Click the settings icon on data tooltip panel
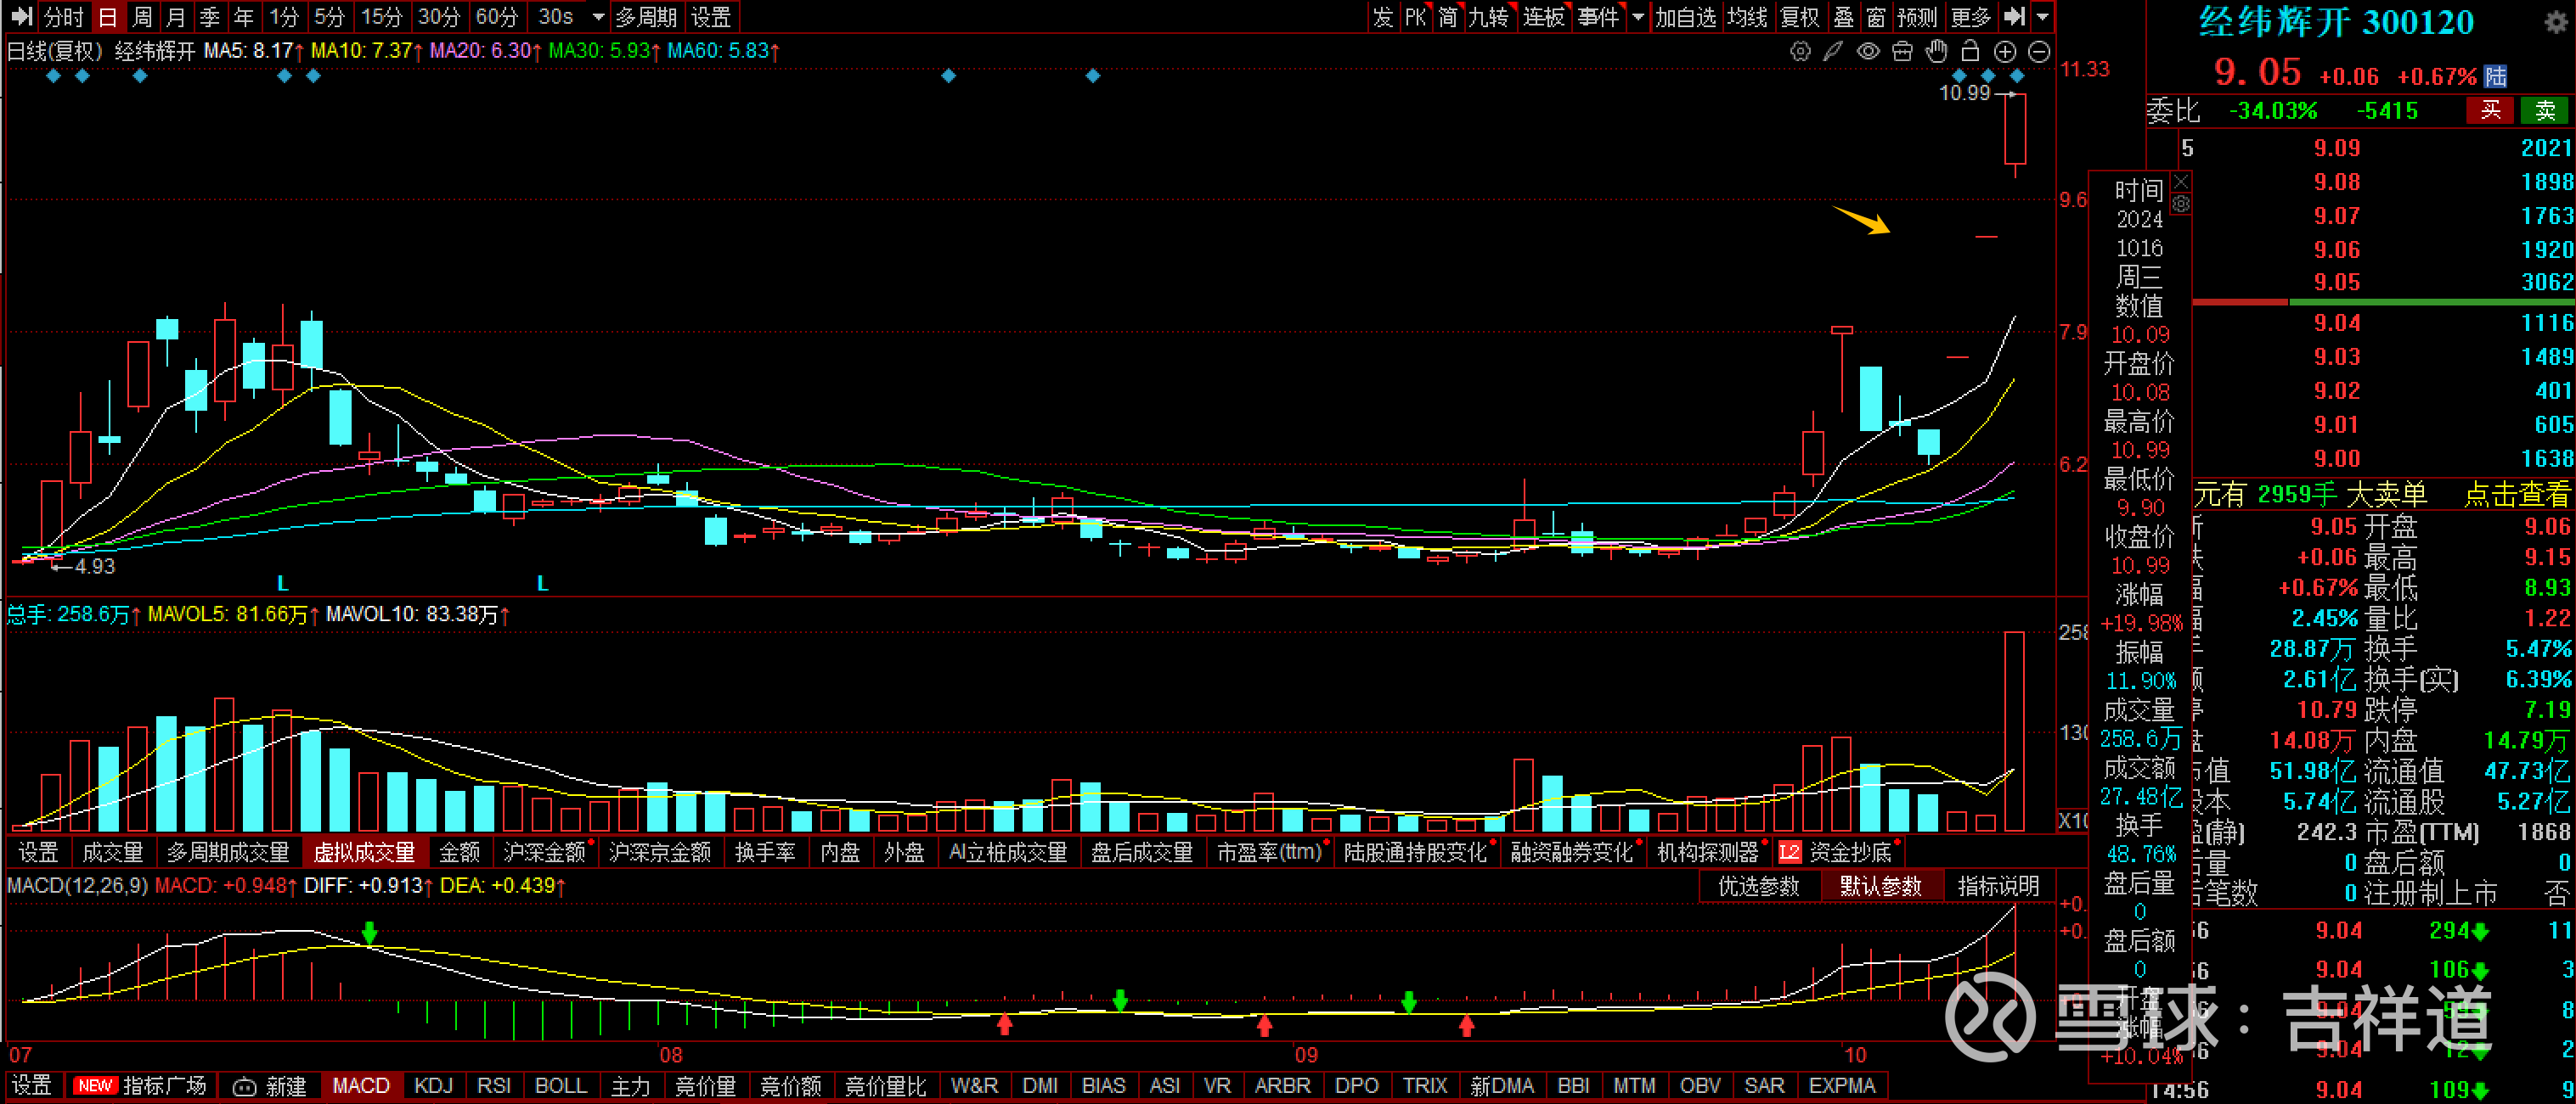 click(x=2181, y=204)
